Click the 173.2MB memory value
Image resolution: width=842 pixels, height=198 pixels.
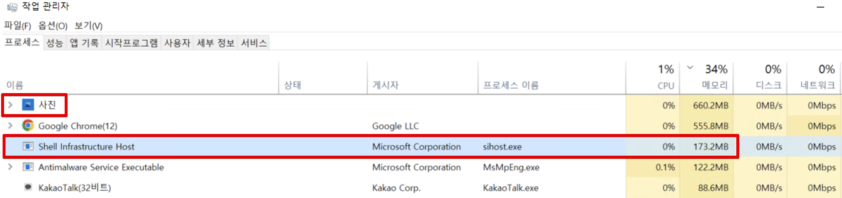(x=710, y=146)
